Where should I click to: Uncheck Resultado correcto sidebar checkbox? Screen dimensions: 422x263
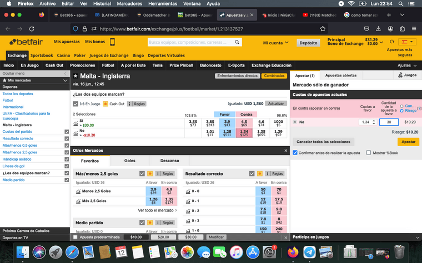(67, 138)
